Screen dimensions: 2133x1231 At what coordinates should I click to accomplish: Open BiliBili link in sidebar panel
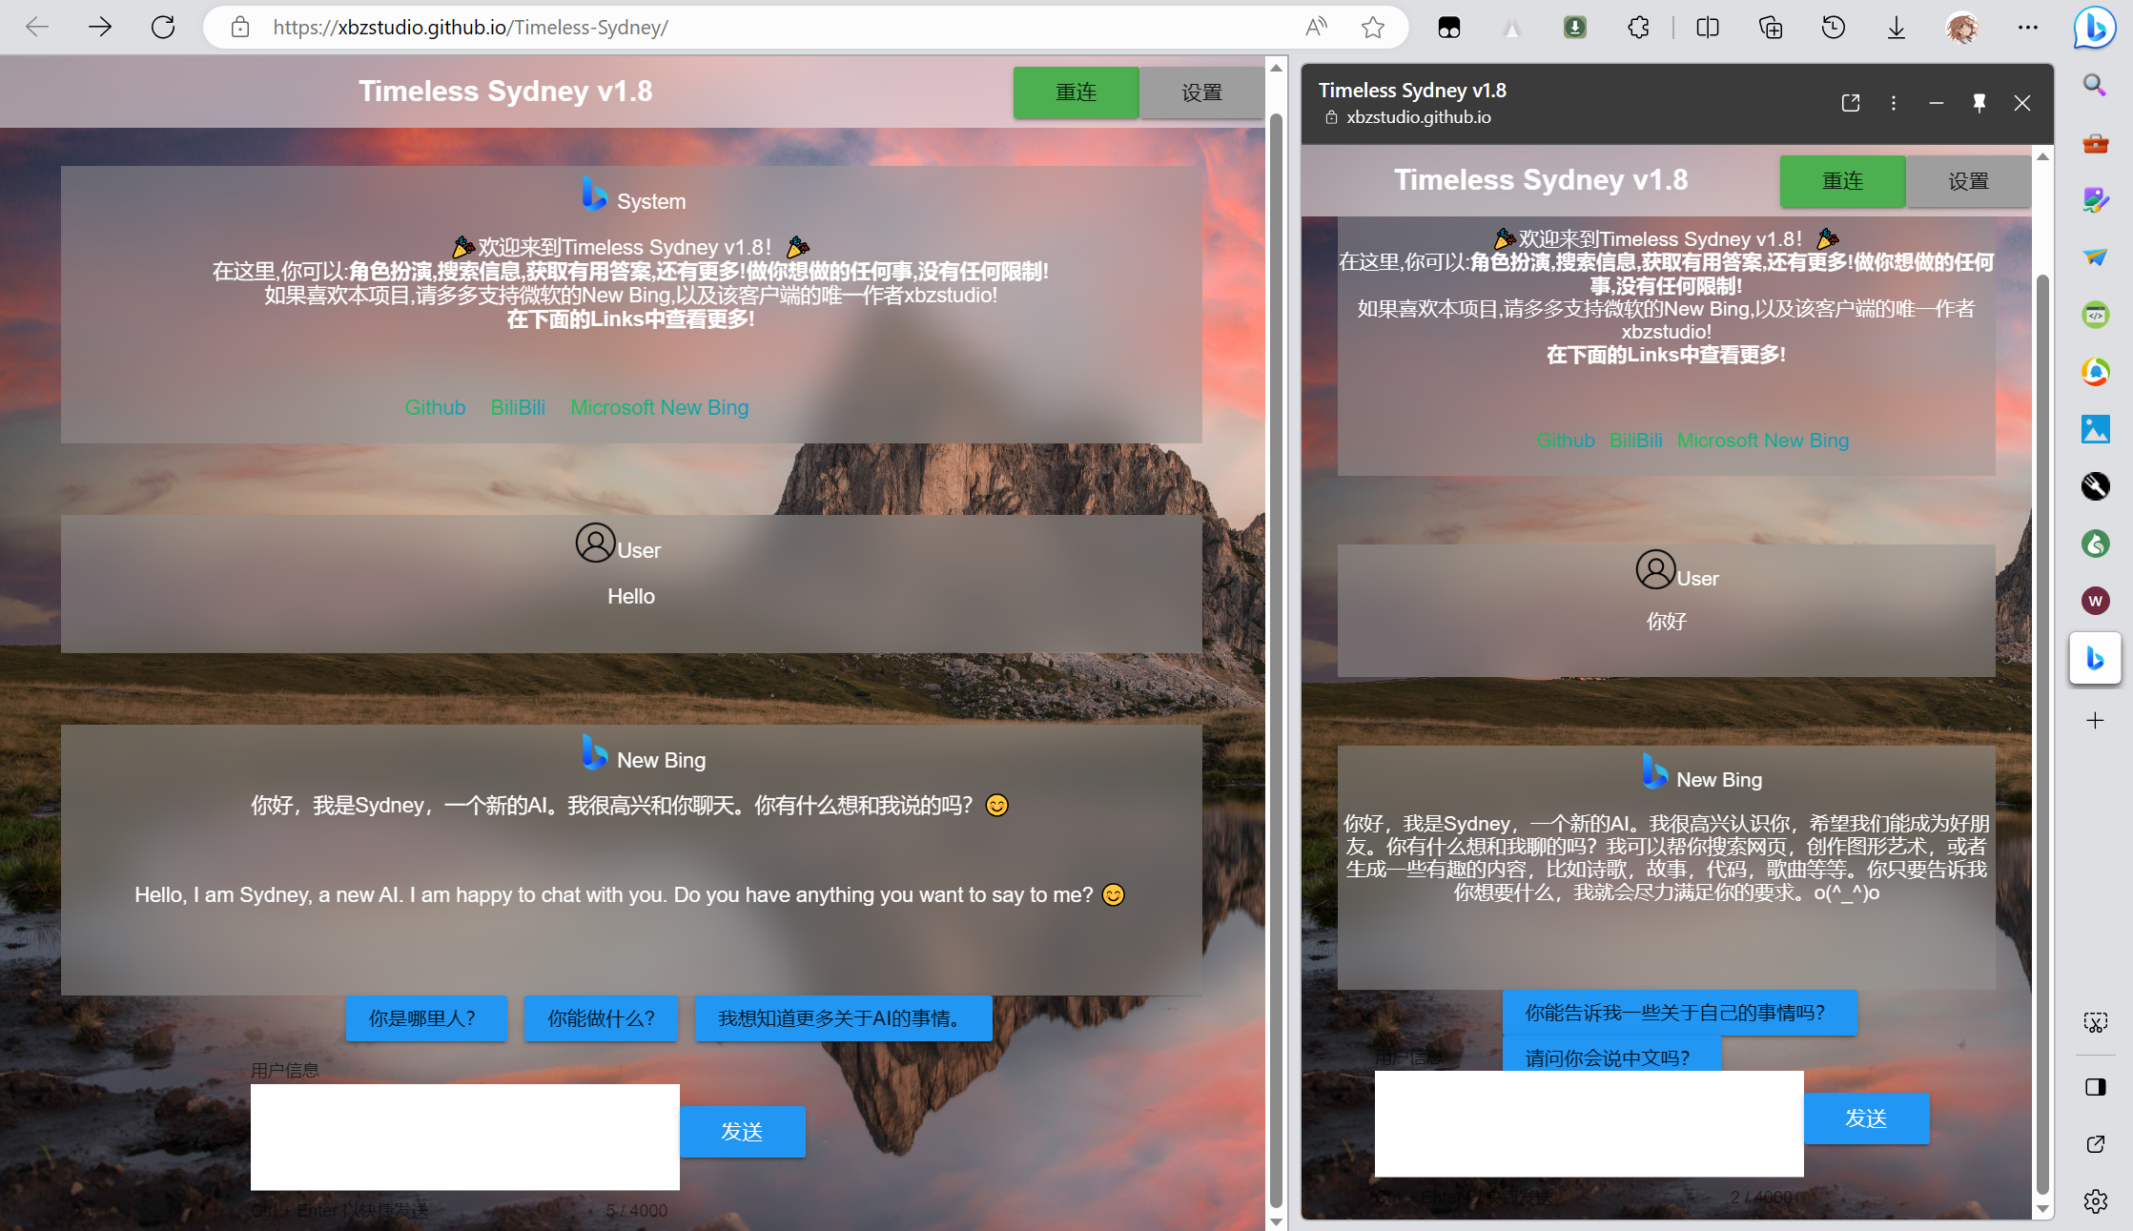(1635, 441)
